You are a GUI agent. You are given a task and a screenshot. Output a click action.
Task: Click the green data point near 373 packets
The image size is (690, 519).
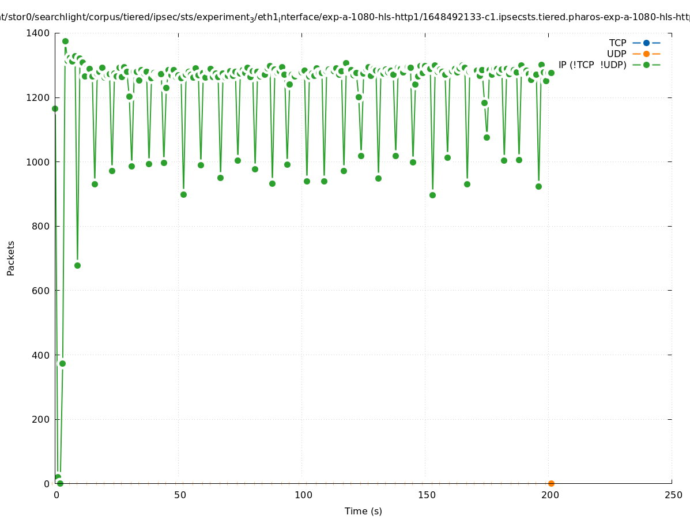pos(62,363)
